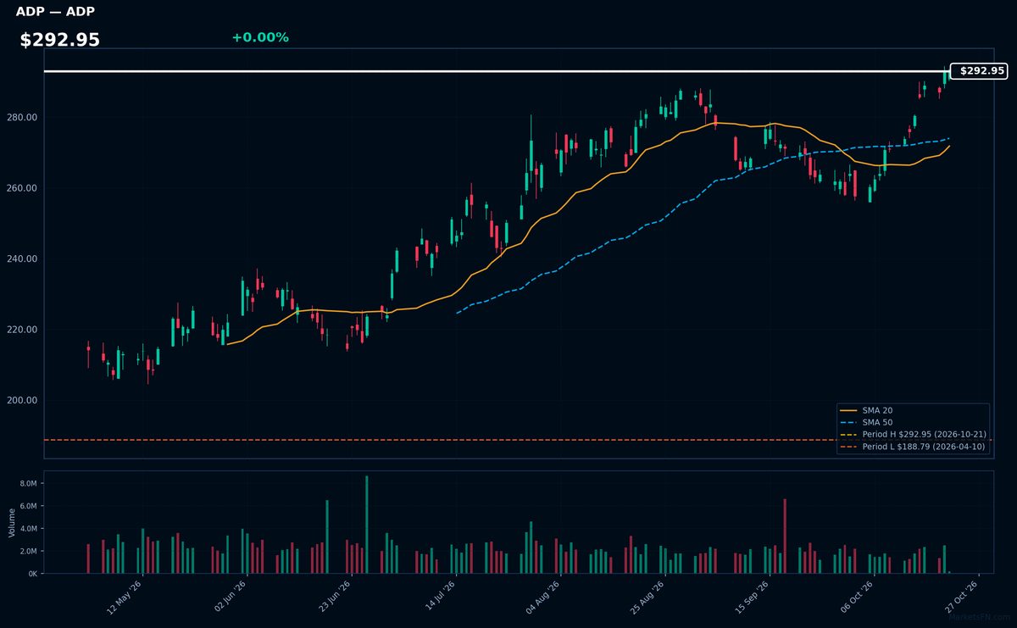The height and width of the screenshot is (628, 1017).
Task: Click the 12 May '26 date label
Action: (125, 596)
